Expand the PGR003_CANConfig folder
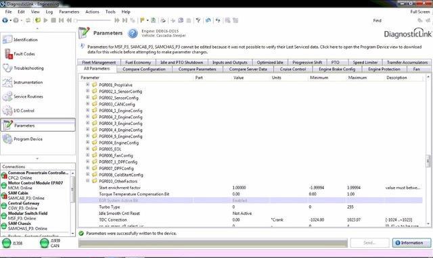 coord(87,103)
